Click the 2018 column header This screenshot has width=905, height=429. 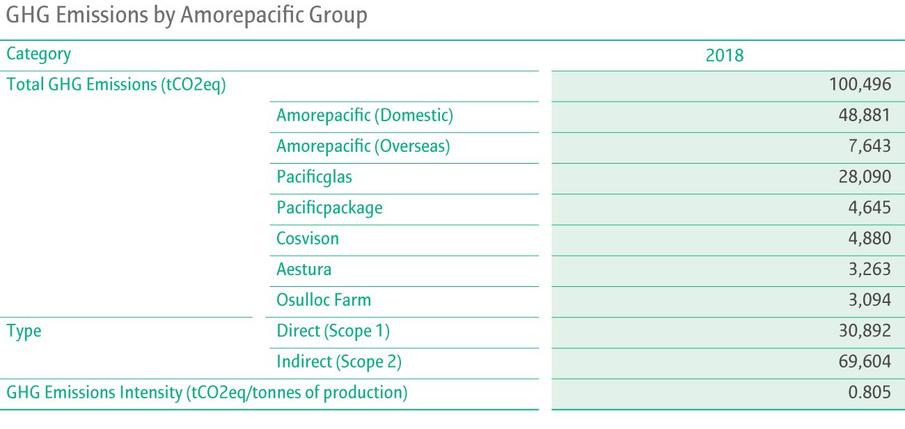click(725, 56)
